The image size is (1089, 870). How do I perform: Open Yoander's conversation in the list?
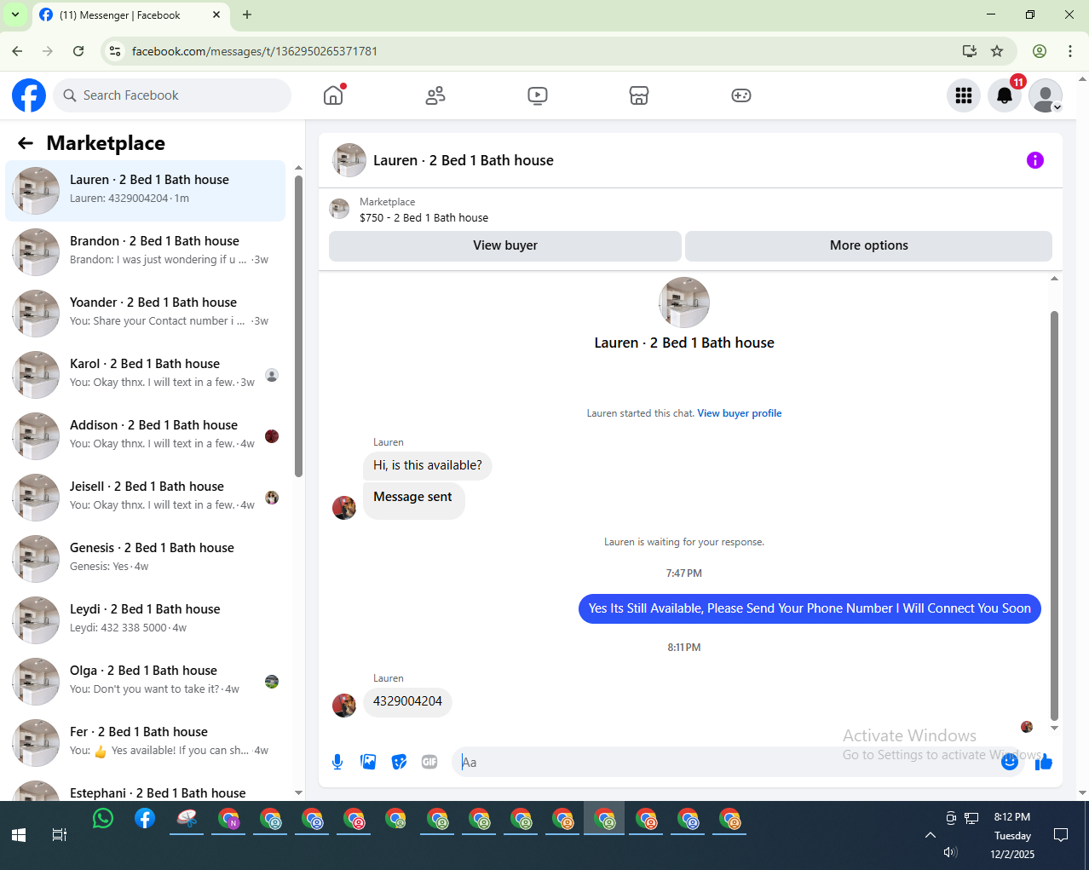point(146,314)
